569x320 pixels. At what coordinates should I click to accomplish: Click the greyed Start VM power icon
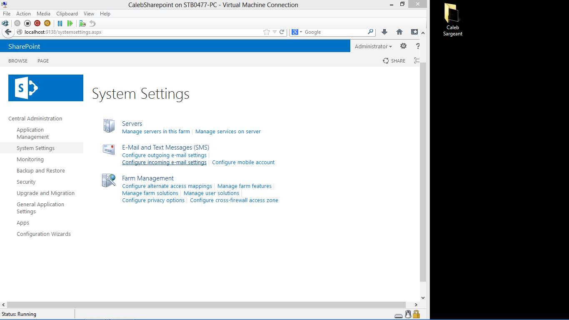coord(17,23)
